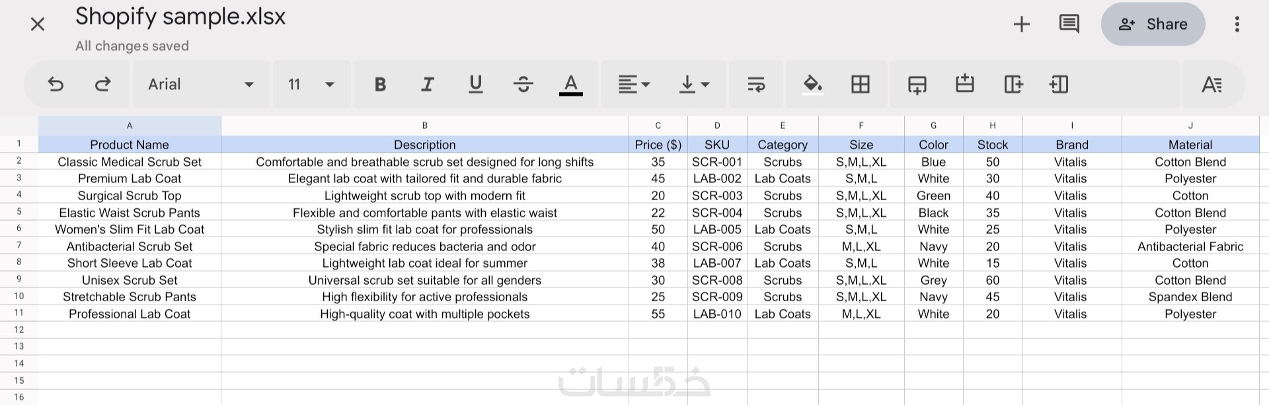
Task: Click the Share button
Action: [x=1153, y=24]
